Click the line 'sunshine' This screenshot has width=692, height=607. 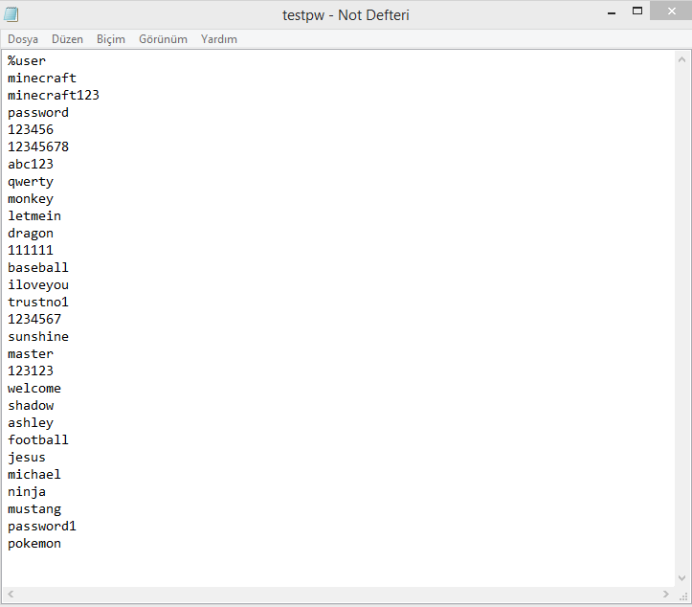[x=38, y=336]
